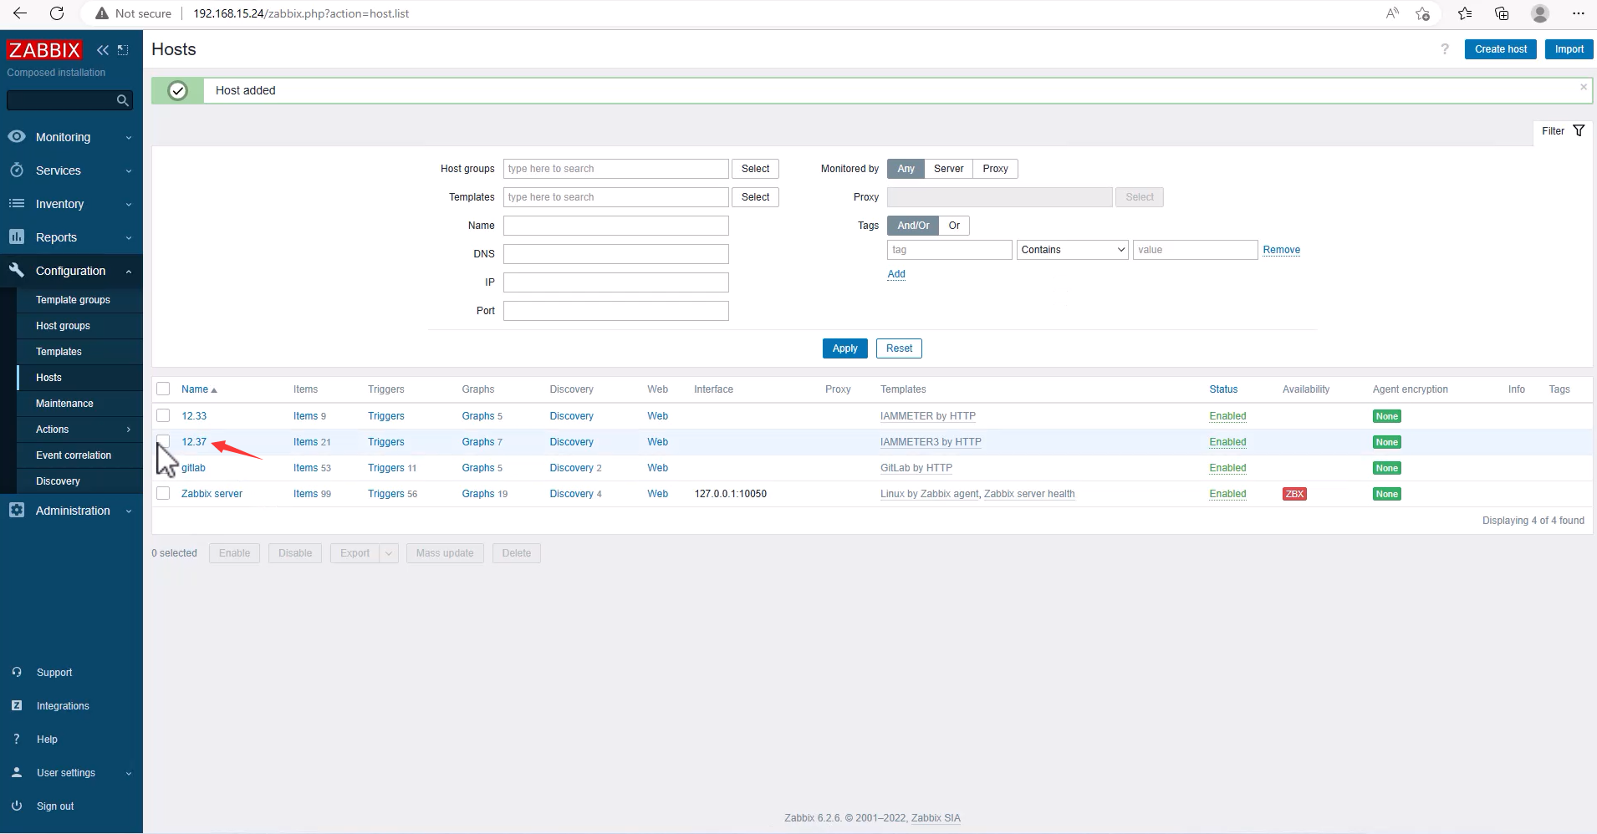Open the host link 12.37

pos(194,442)
